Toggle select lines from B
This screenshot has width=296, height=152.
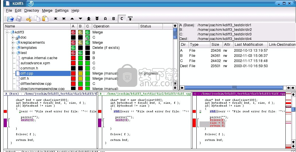(114, 19)
